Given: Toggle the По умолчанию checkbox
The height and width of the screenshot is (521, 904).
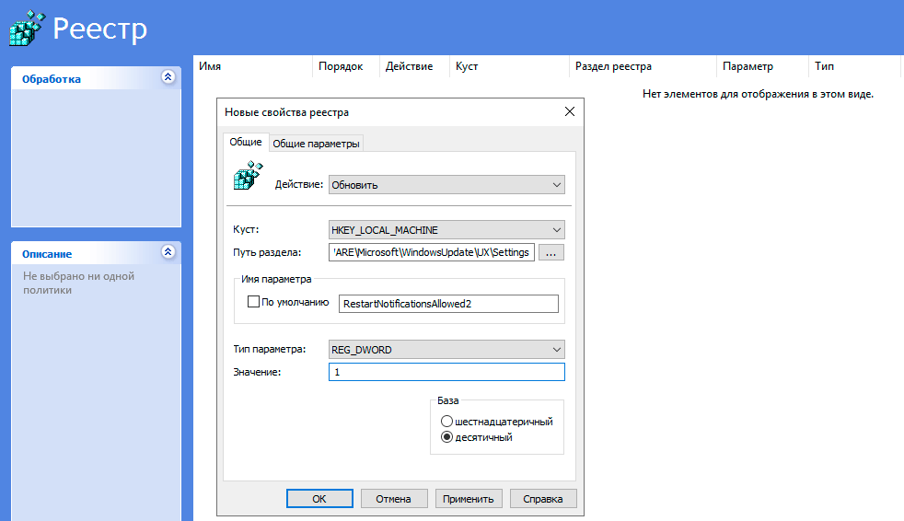Looking at the screenshot, I should pyautogui.click(x=253, y=301).
